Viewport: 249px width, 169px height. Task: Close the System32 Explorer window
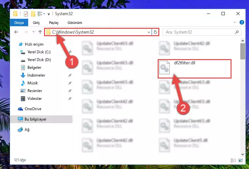(238, 14)
